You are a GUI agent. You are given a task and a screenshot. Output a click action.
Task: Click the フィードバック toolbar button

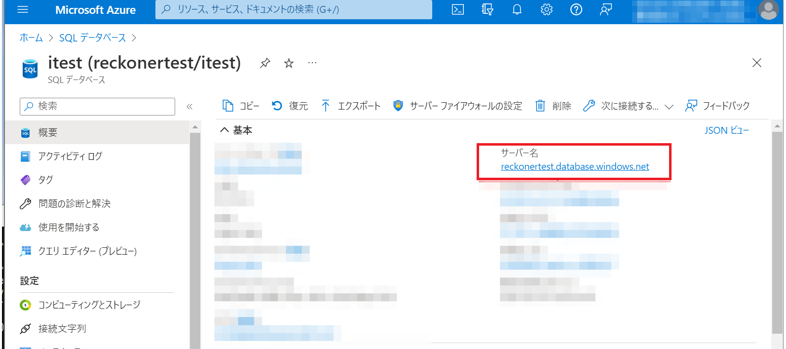717,106
